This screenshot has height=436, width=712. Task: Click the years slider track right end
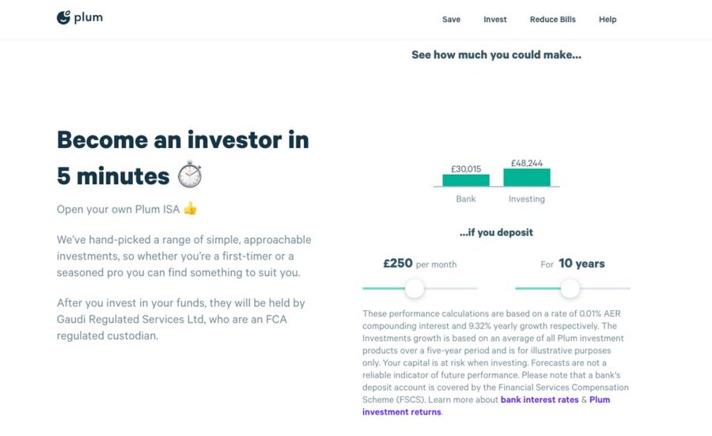pos(627,288)
